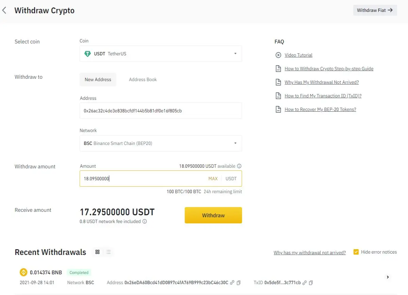This screenshot has width=408, height=295.
Task: Open the BSC network dropdown
Action: click(161, 143)
